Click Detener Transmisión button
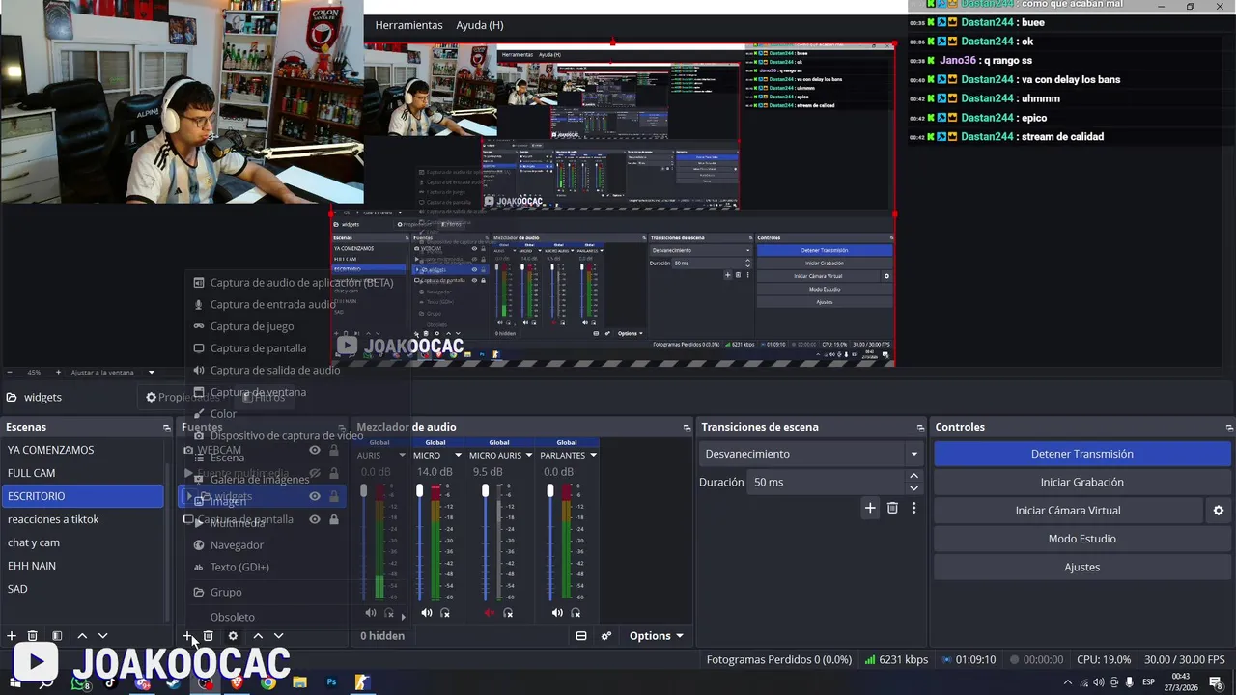This screenshot has height=695, width=1236. coord(1081,454)
